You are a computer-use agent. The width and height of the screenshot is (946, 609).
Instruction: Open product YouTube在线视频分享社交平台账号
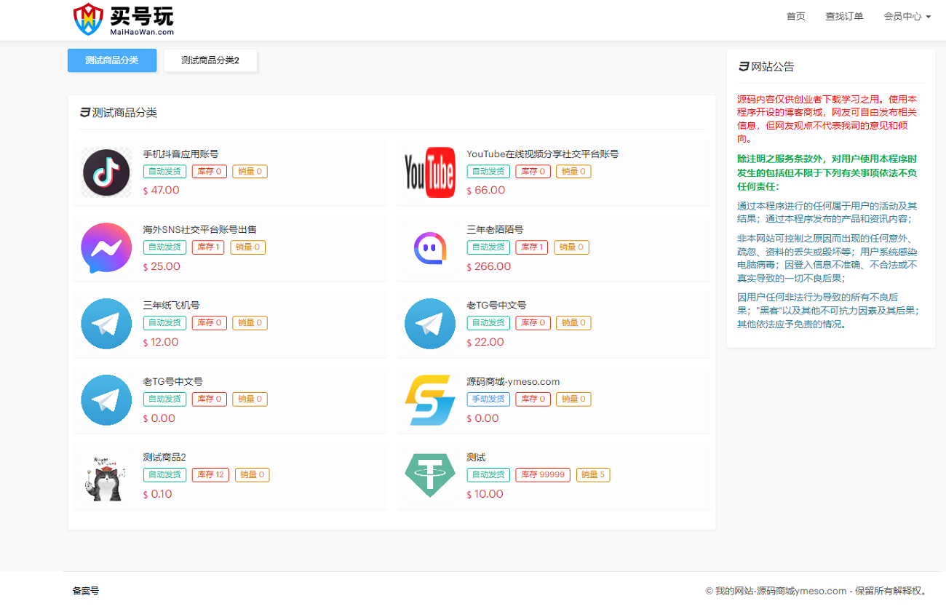click(x=542, y=154)
